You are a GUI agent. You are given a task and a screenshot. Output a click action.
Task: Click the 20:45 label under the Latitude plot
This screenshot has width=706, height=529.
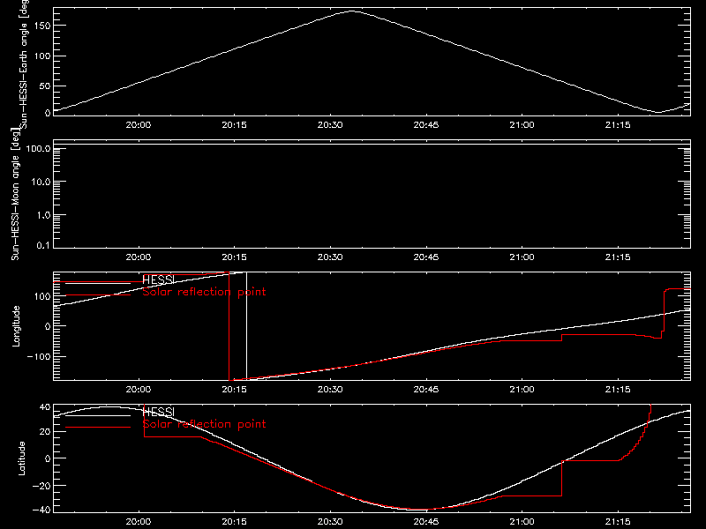426,521
